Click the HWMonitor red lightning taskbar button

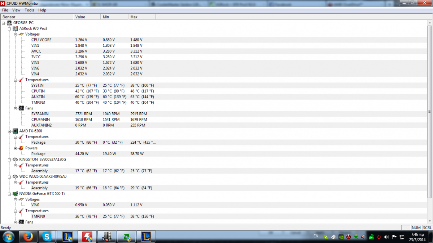pos(87,237)
